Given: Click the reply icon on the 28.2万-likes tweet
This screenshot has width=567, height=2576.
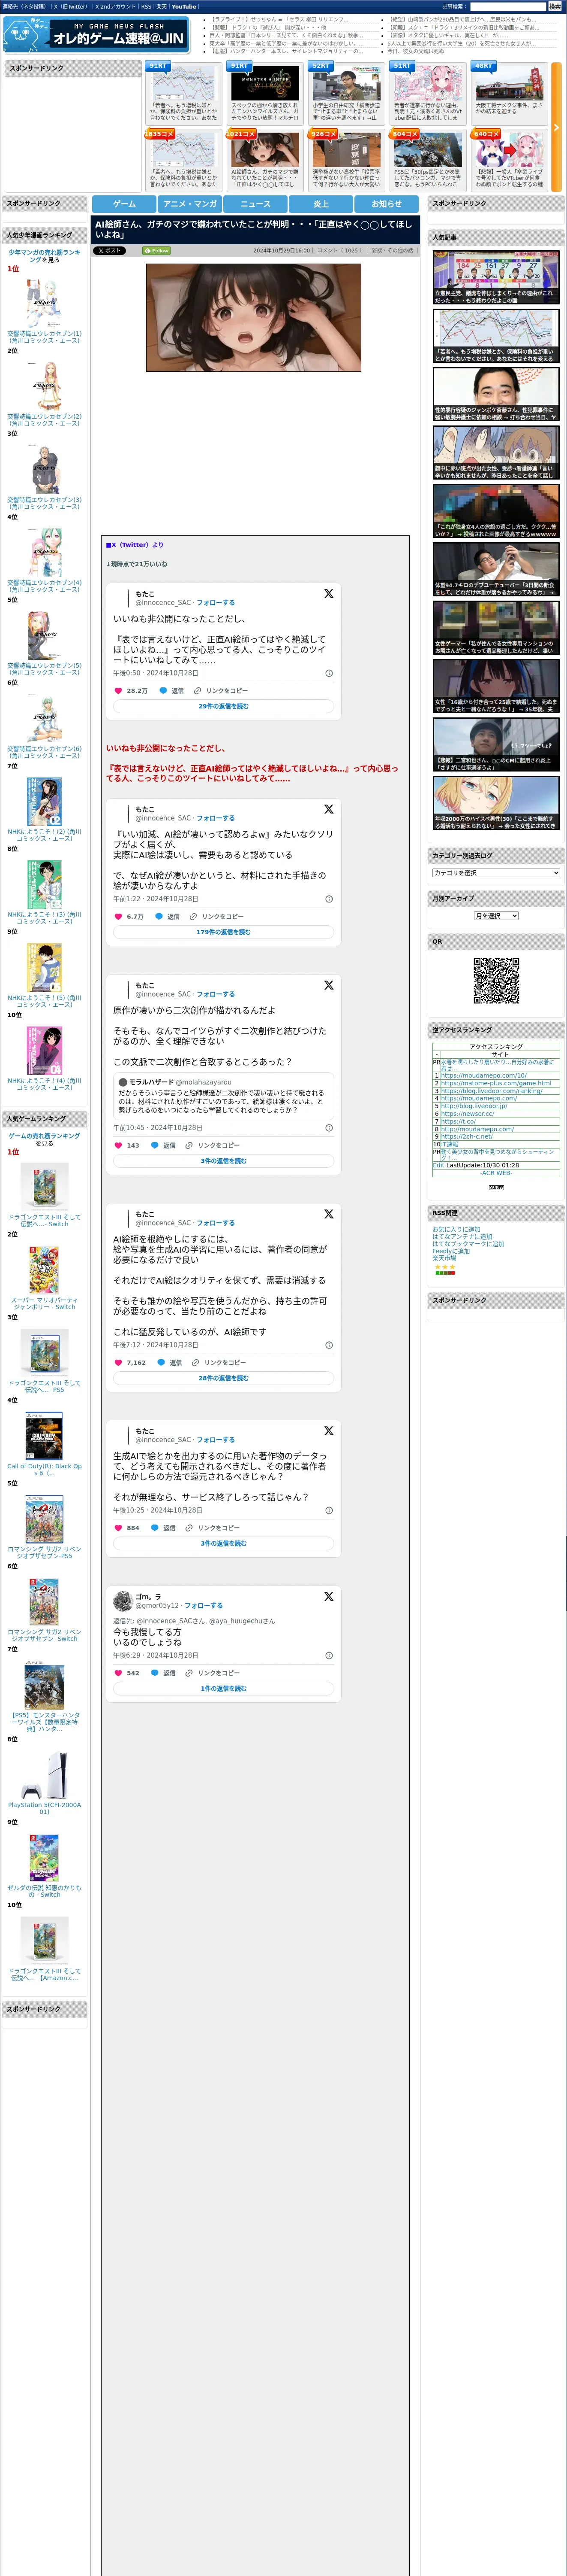Looking at the screenshot, I should (163, 691).
